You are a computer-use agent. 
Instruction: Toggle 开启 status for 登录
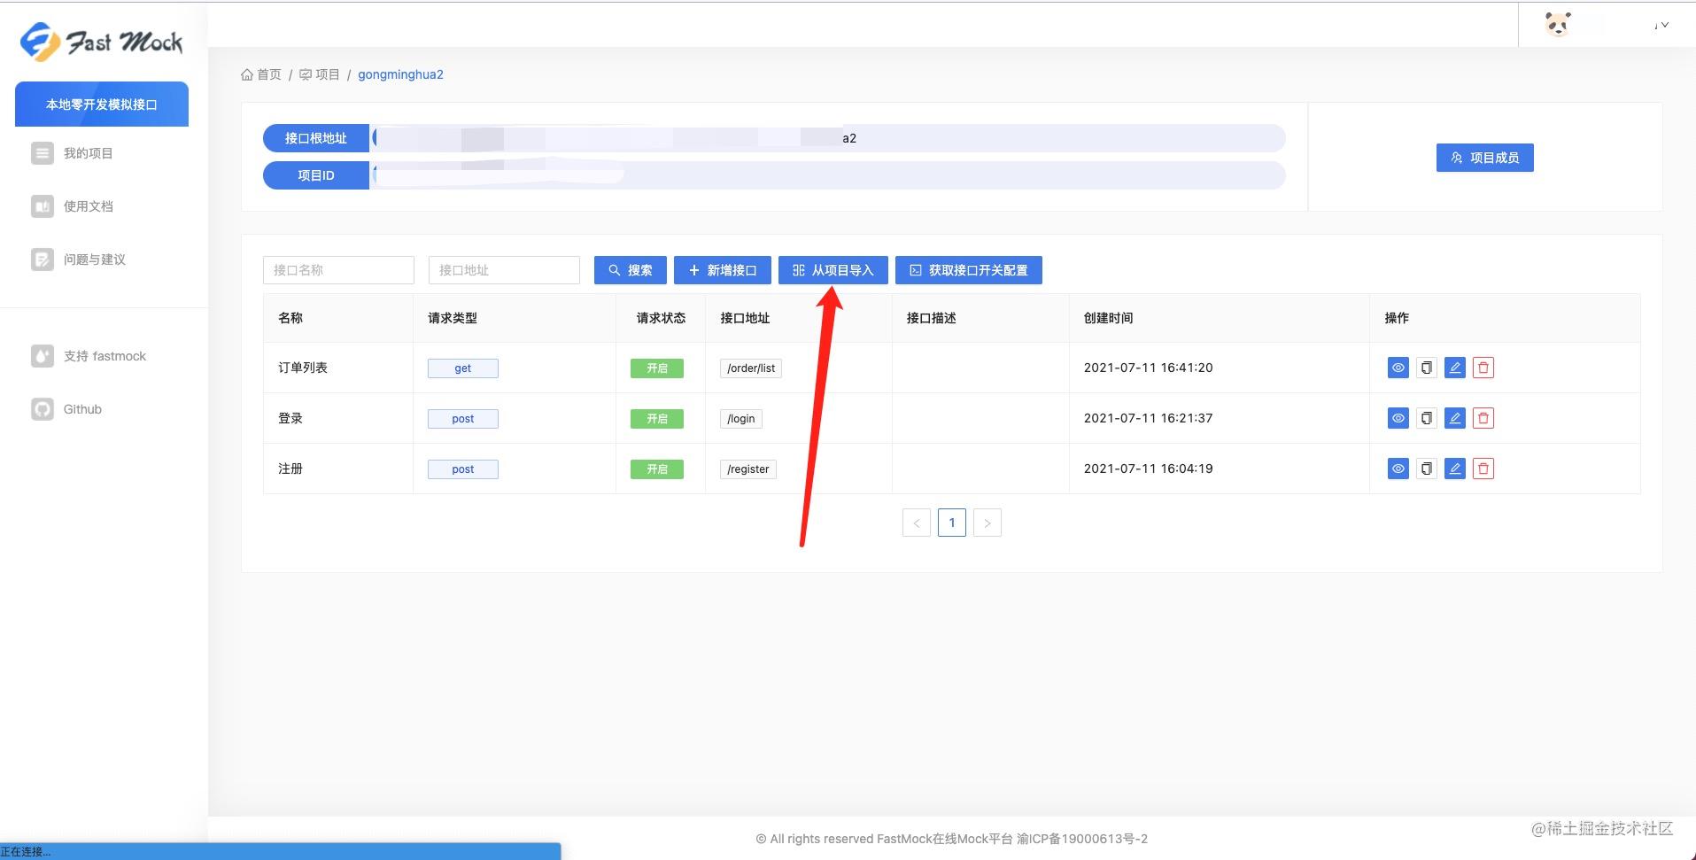tap(657, 419)
